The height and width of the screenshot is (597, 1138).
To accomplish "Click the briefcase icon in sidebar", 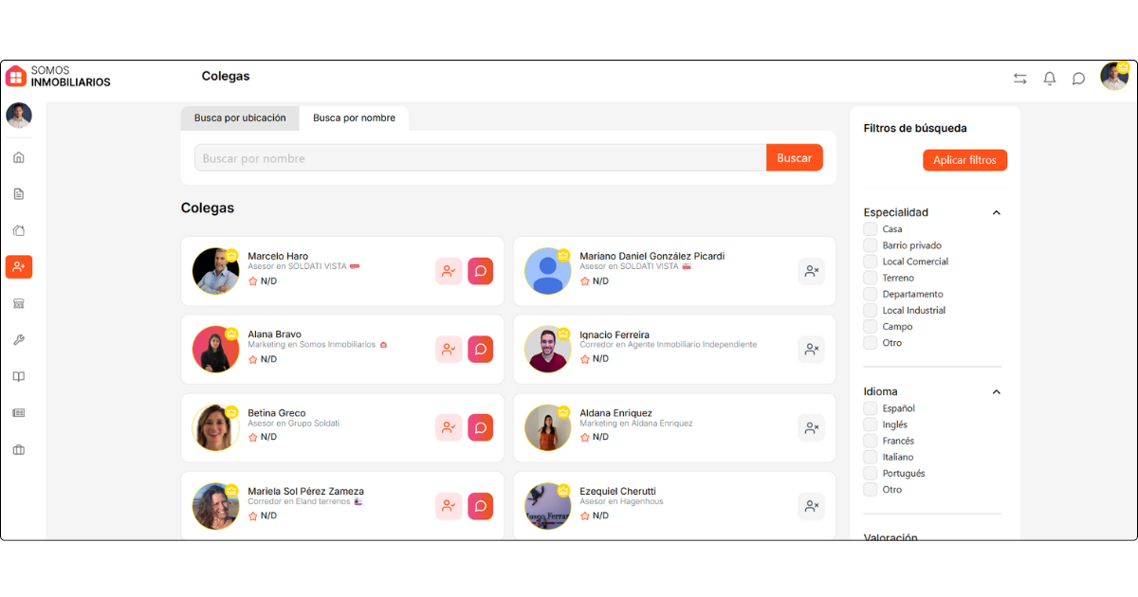I will [18, 449].
